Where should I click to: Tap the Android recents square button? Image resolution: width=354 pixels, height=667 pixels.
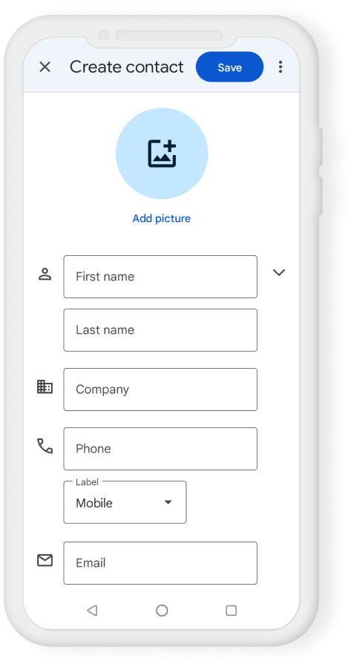231,611
